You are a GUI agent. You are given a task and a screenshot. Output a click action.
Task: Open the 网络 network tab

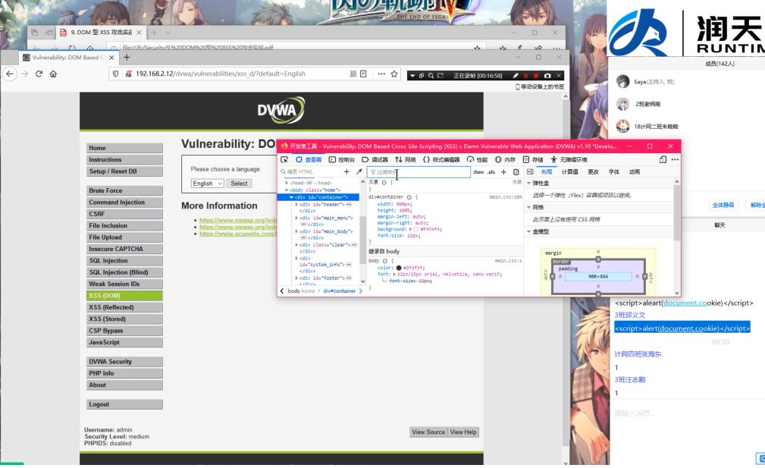coord(405,159)
